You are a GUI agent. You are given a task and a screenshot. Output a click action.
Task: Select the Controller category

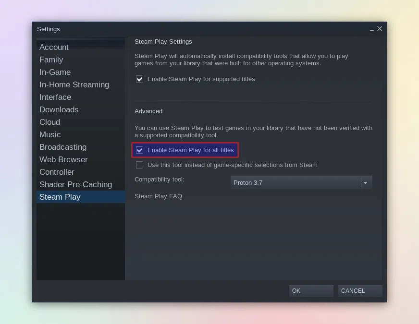(x=81, y=172)
